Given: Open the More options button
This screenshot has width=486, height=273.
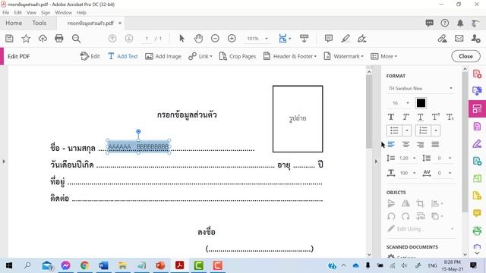Looking at the screenshot, I should click(x=383, y=56).
